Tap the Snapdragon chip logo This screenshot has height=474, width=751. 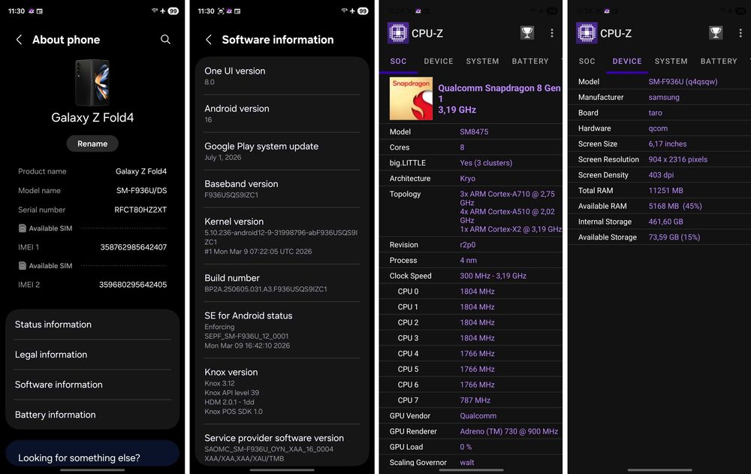pos(411,98)
